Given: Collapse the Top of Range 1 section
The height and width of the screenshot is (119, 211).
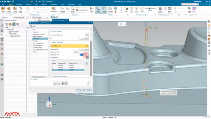Looking at the screenshot, I should [x=51, y=31].
